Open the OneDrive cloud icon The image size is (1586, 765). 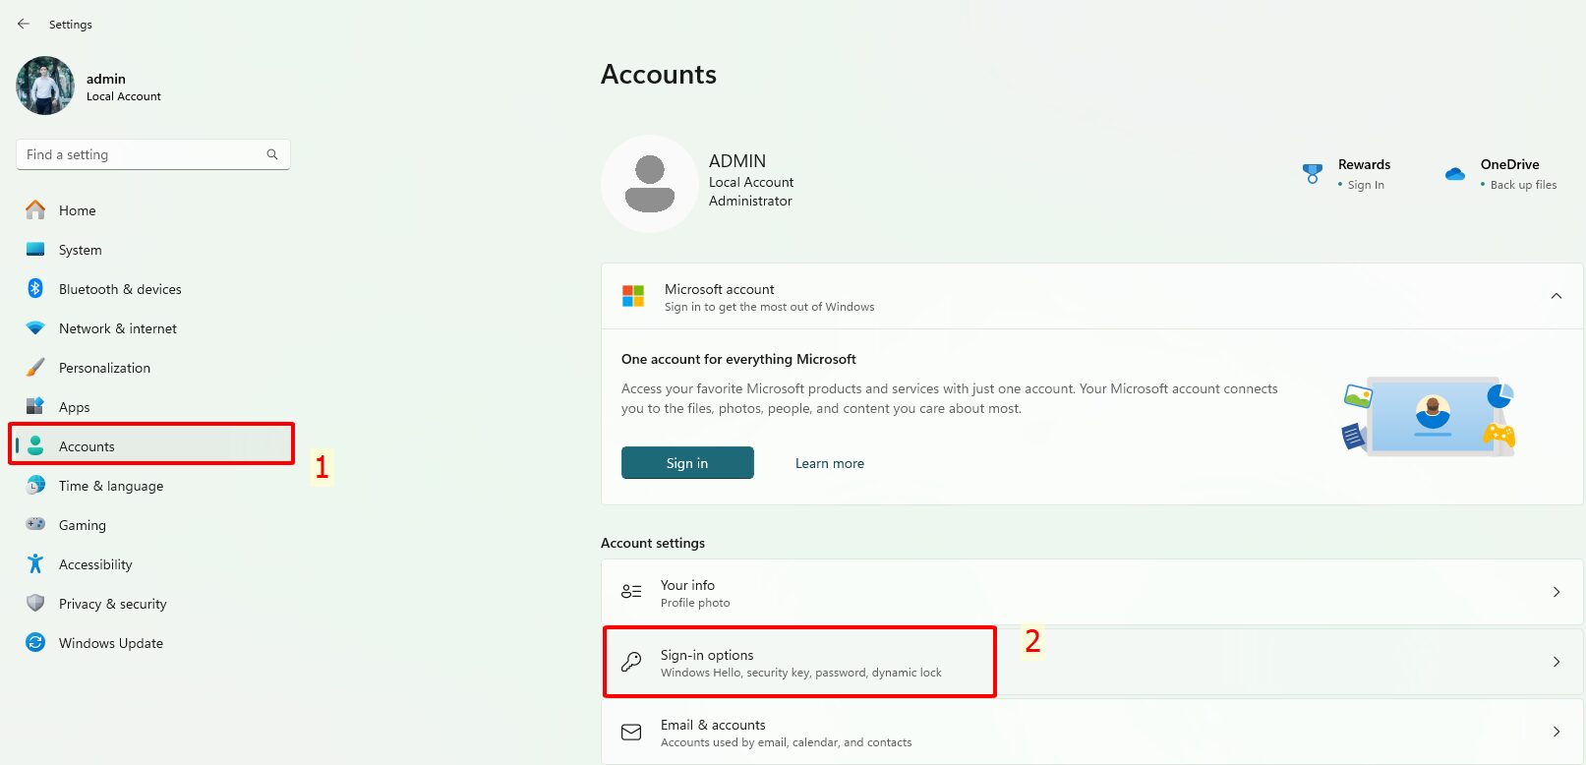(x=1455, y=174)
